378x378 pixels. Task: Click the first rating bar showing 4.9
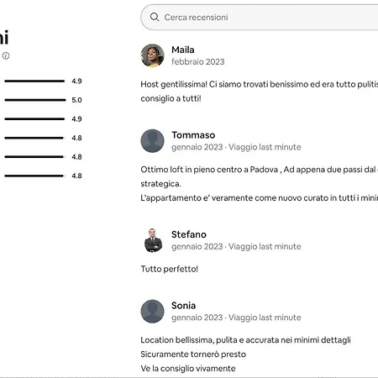pyautogui.click(x=34, y=81)
